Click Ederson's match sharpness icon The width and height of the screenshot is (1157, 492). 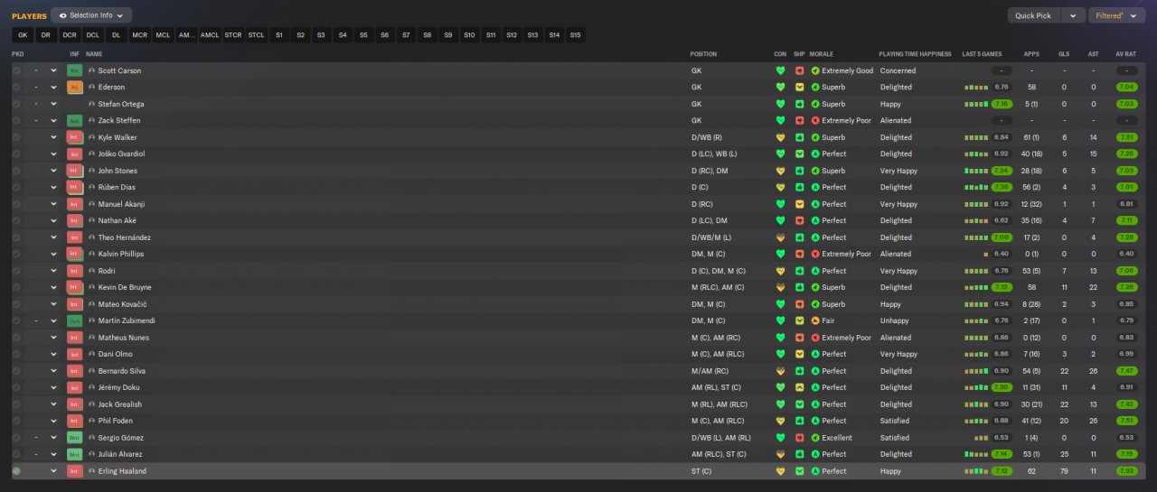click(x=800, y=87)
